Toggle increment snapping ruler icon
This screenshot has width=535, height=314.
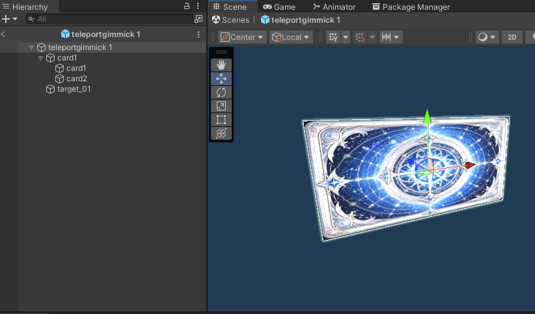click(386, 37)
